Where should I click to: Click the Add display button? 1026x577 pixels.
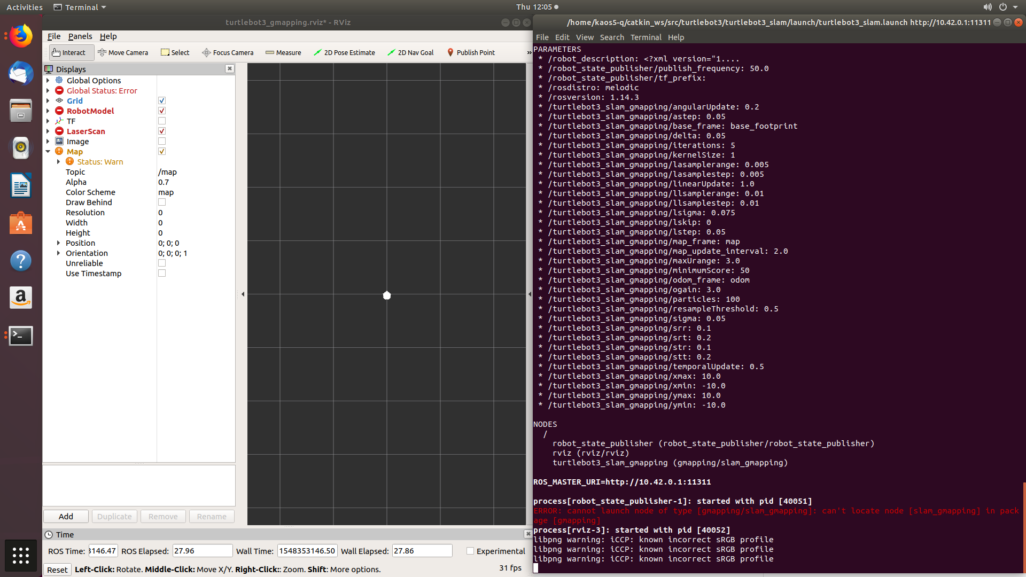[x=66, y=517]
